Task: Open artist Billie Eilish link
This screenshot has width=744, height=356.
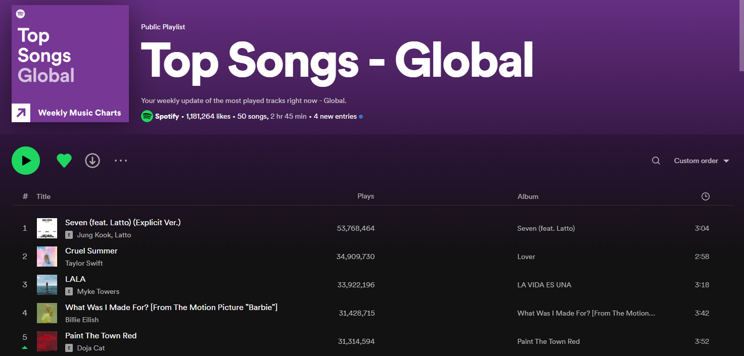Action: pyautogui.click(x=82, y=320)
